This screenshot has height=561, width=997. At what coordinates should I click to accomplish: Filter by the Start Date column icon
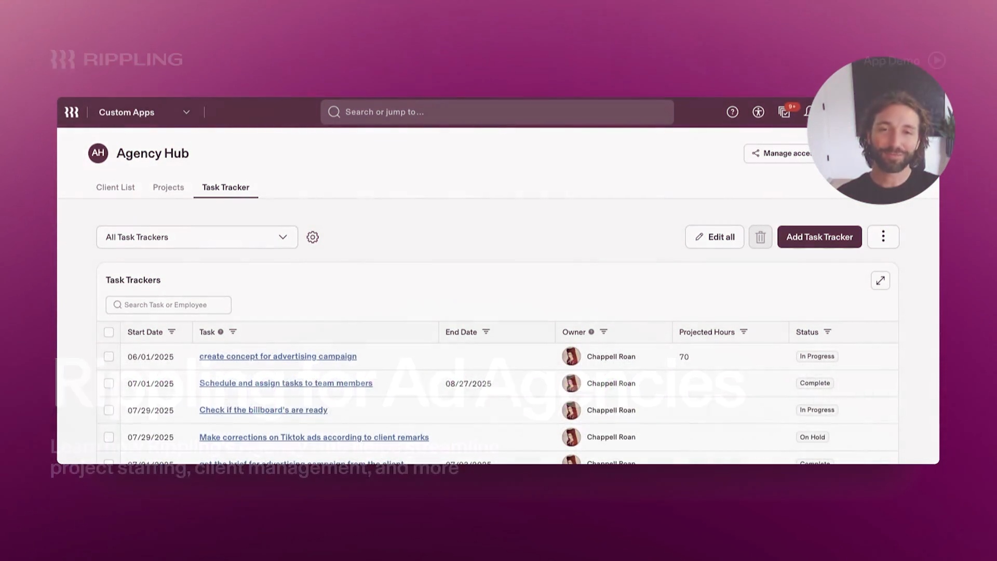(172, 331)
